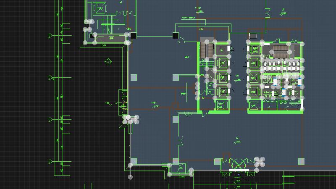336x189 pixels.
Task: Click the revolving door symbol at bottom entrance
Action: tap(239, 163)
